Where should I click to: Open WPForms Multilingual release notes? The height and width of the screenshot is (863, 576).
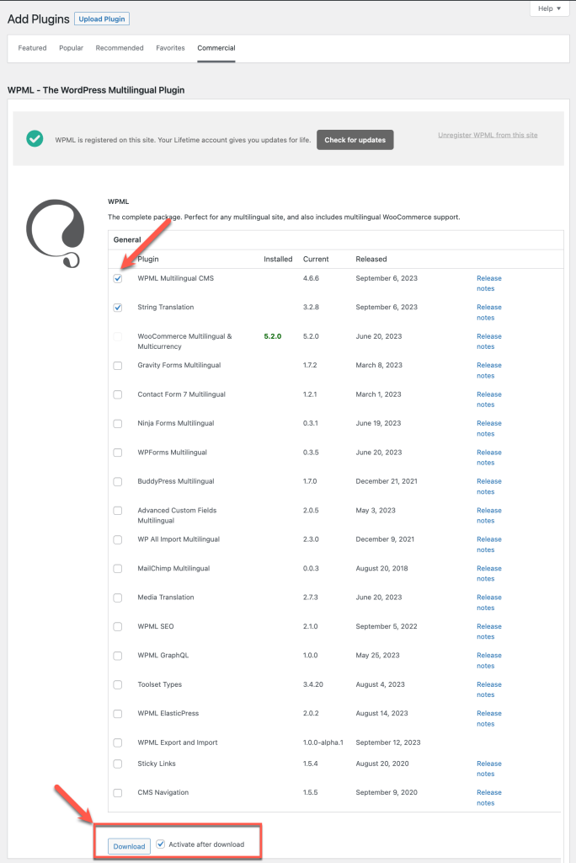pos(489,458)
